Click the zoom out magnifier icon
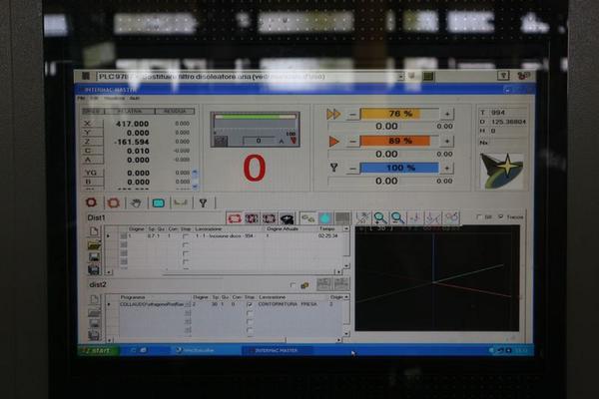Image resolution: width=599 pixels, height=399 pixels. [x=397, y=217]
